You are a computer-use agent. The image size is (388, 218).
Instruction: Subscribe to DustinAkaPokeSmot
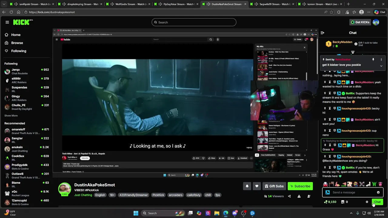[300, 186]
